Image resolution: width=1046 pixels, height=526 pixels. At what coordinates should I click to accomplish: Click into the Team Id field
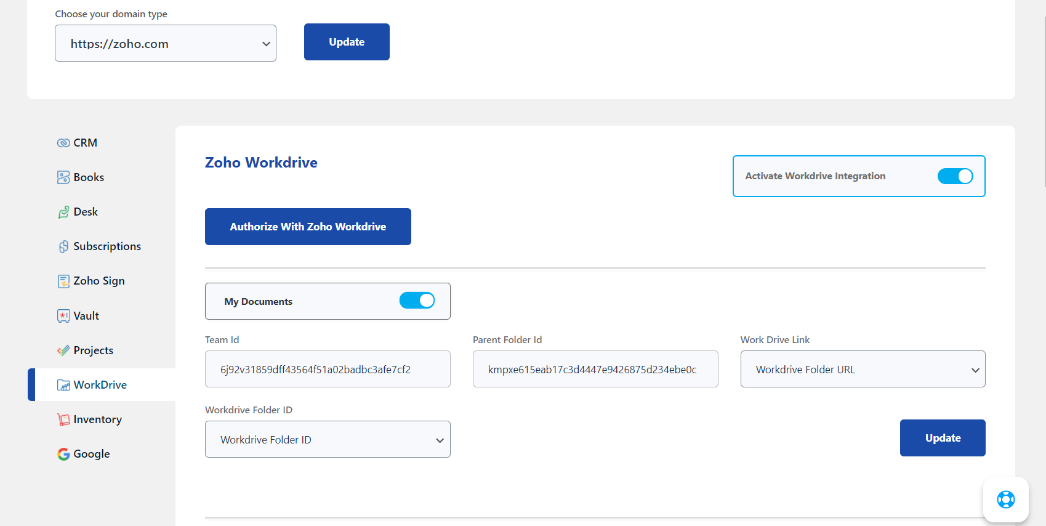click(x=328, y=369)
